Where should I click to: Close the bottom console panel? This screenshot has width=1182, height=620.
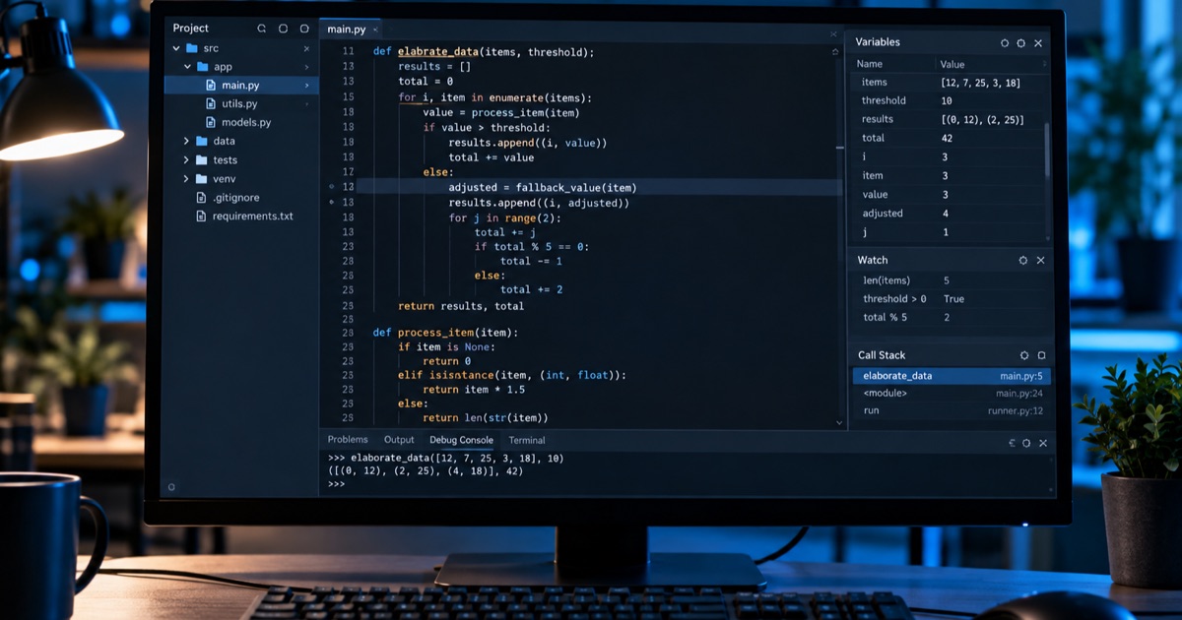point(1043,444)
